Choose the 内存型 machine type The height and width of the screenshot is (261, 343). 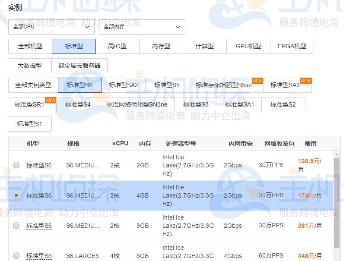tap(161, 46)
